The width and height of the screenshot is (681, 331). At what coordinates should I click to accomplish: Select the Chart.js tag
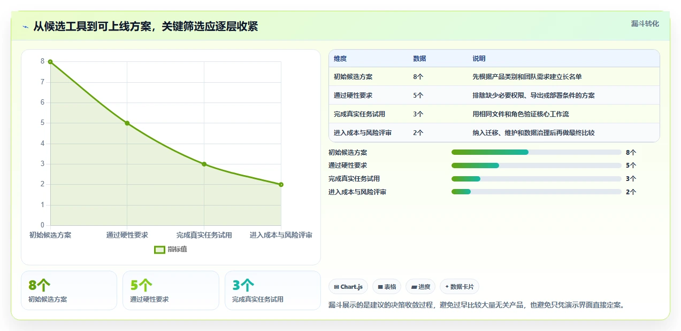coord(348,287)
